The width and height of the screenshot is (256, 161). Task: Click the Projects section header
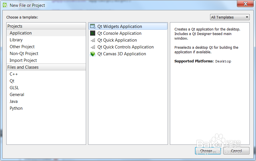click(46, 26)
